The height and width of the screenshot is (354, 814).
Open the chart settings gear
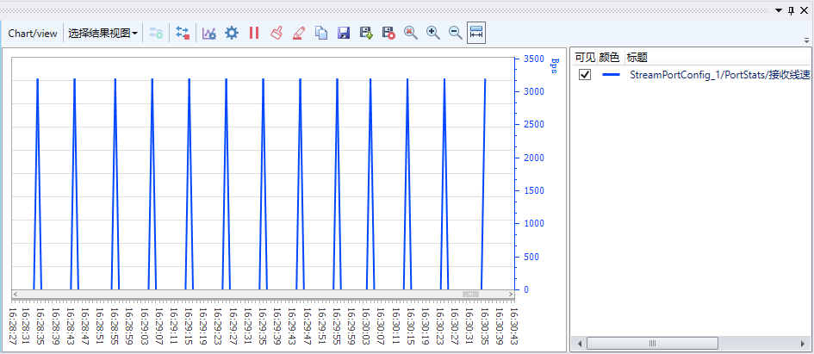tap(231, 33)
